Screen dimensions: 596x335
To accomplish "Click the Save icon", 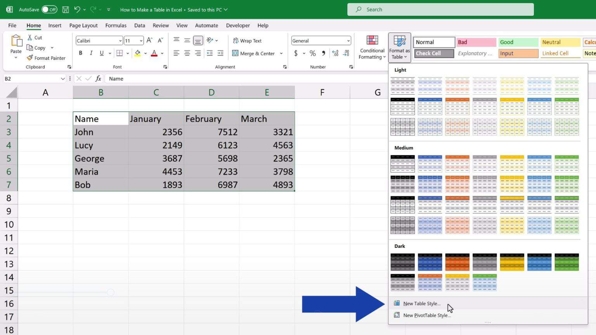I will 65,9.
